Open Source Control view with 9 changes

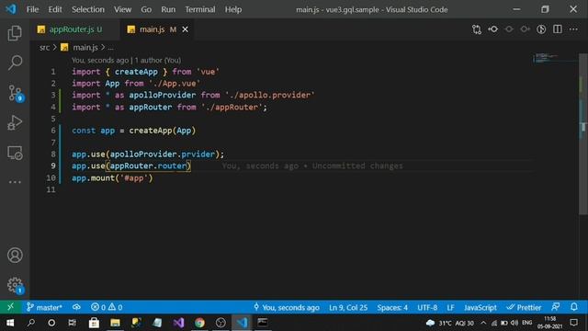click(x=15, y=93)
